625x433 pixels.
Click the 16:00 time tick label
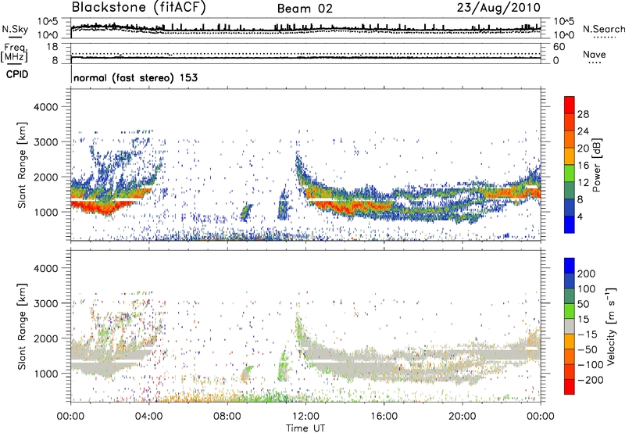click(x=384, y=417)
